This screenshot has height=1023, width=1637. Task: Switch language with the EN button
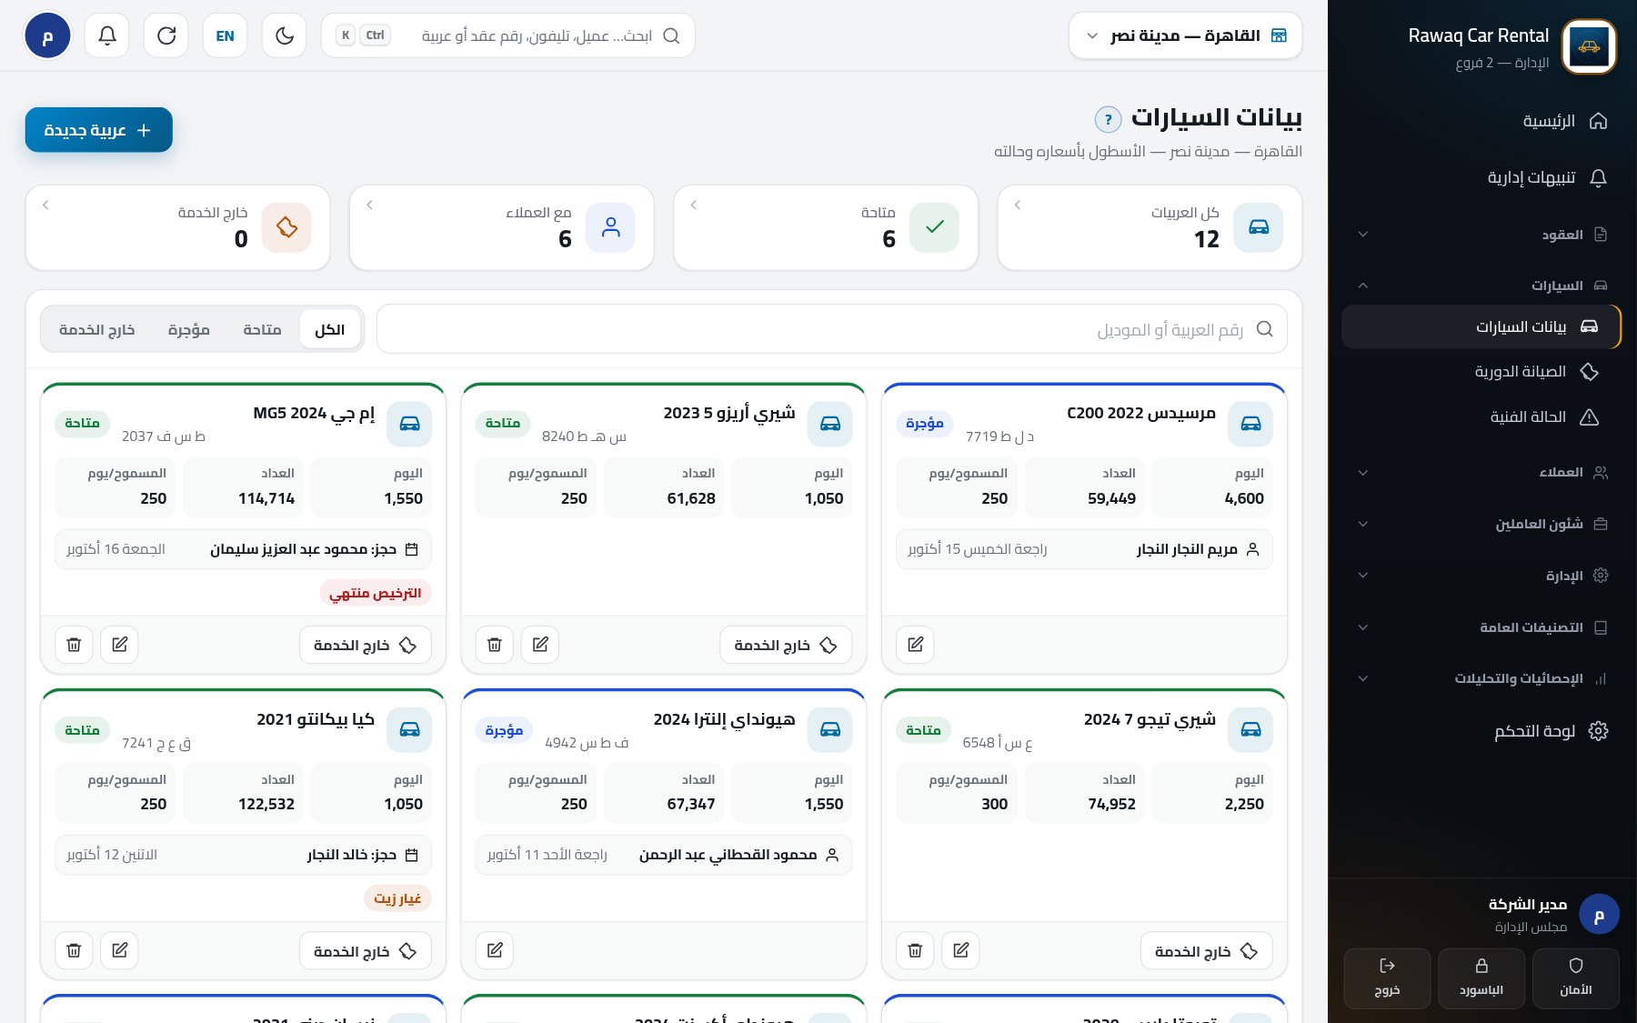pos(226,35)
